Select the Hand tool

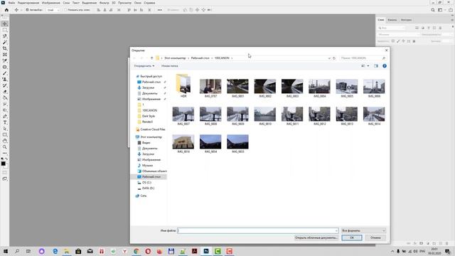[x=5, y=141]
